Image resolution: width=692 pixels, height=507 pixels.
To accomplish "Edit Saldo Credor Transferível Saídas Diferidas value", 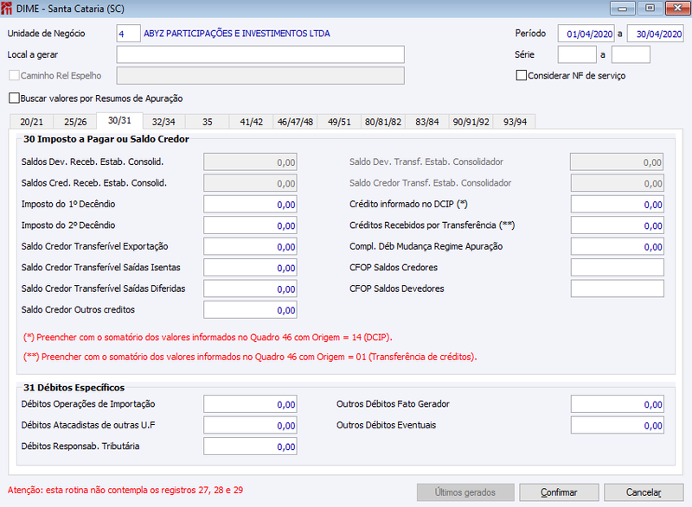I will [250, 289].
